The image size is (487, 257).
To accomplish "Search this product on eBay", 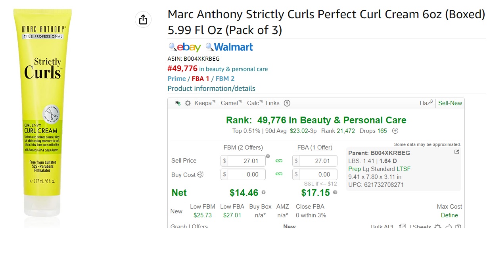I will click(185, 47).
